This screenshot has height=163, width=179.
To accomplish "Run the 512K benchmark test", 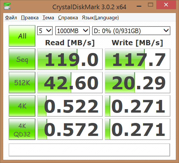I will pos(22,82).
